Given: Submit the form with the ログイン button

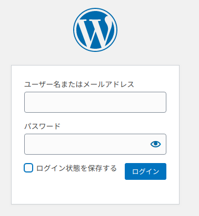Looking at the screenshot, I should [145, 171].
